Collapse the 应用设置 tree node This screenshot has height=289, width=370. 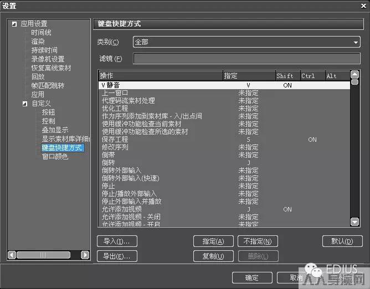click(x=14, y=24)
